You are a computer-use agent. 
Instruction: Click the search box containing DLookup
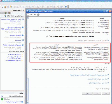(x=14, y=99)
